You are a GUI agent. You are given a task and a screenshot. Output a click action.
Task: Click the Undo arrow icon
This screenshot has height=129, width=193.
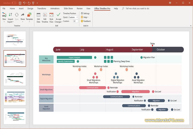point(24,3)
